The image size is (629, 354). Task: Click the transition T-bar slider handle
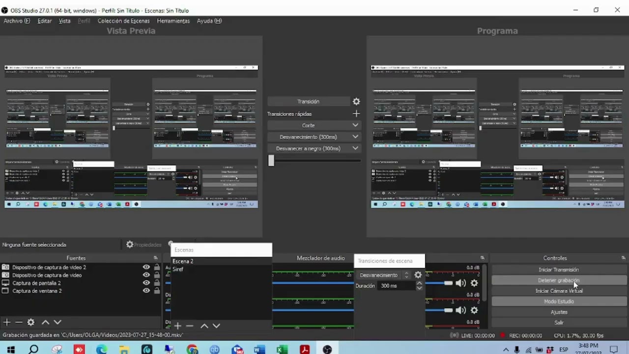(x=271, y=160)
